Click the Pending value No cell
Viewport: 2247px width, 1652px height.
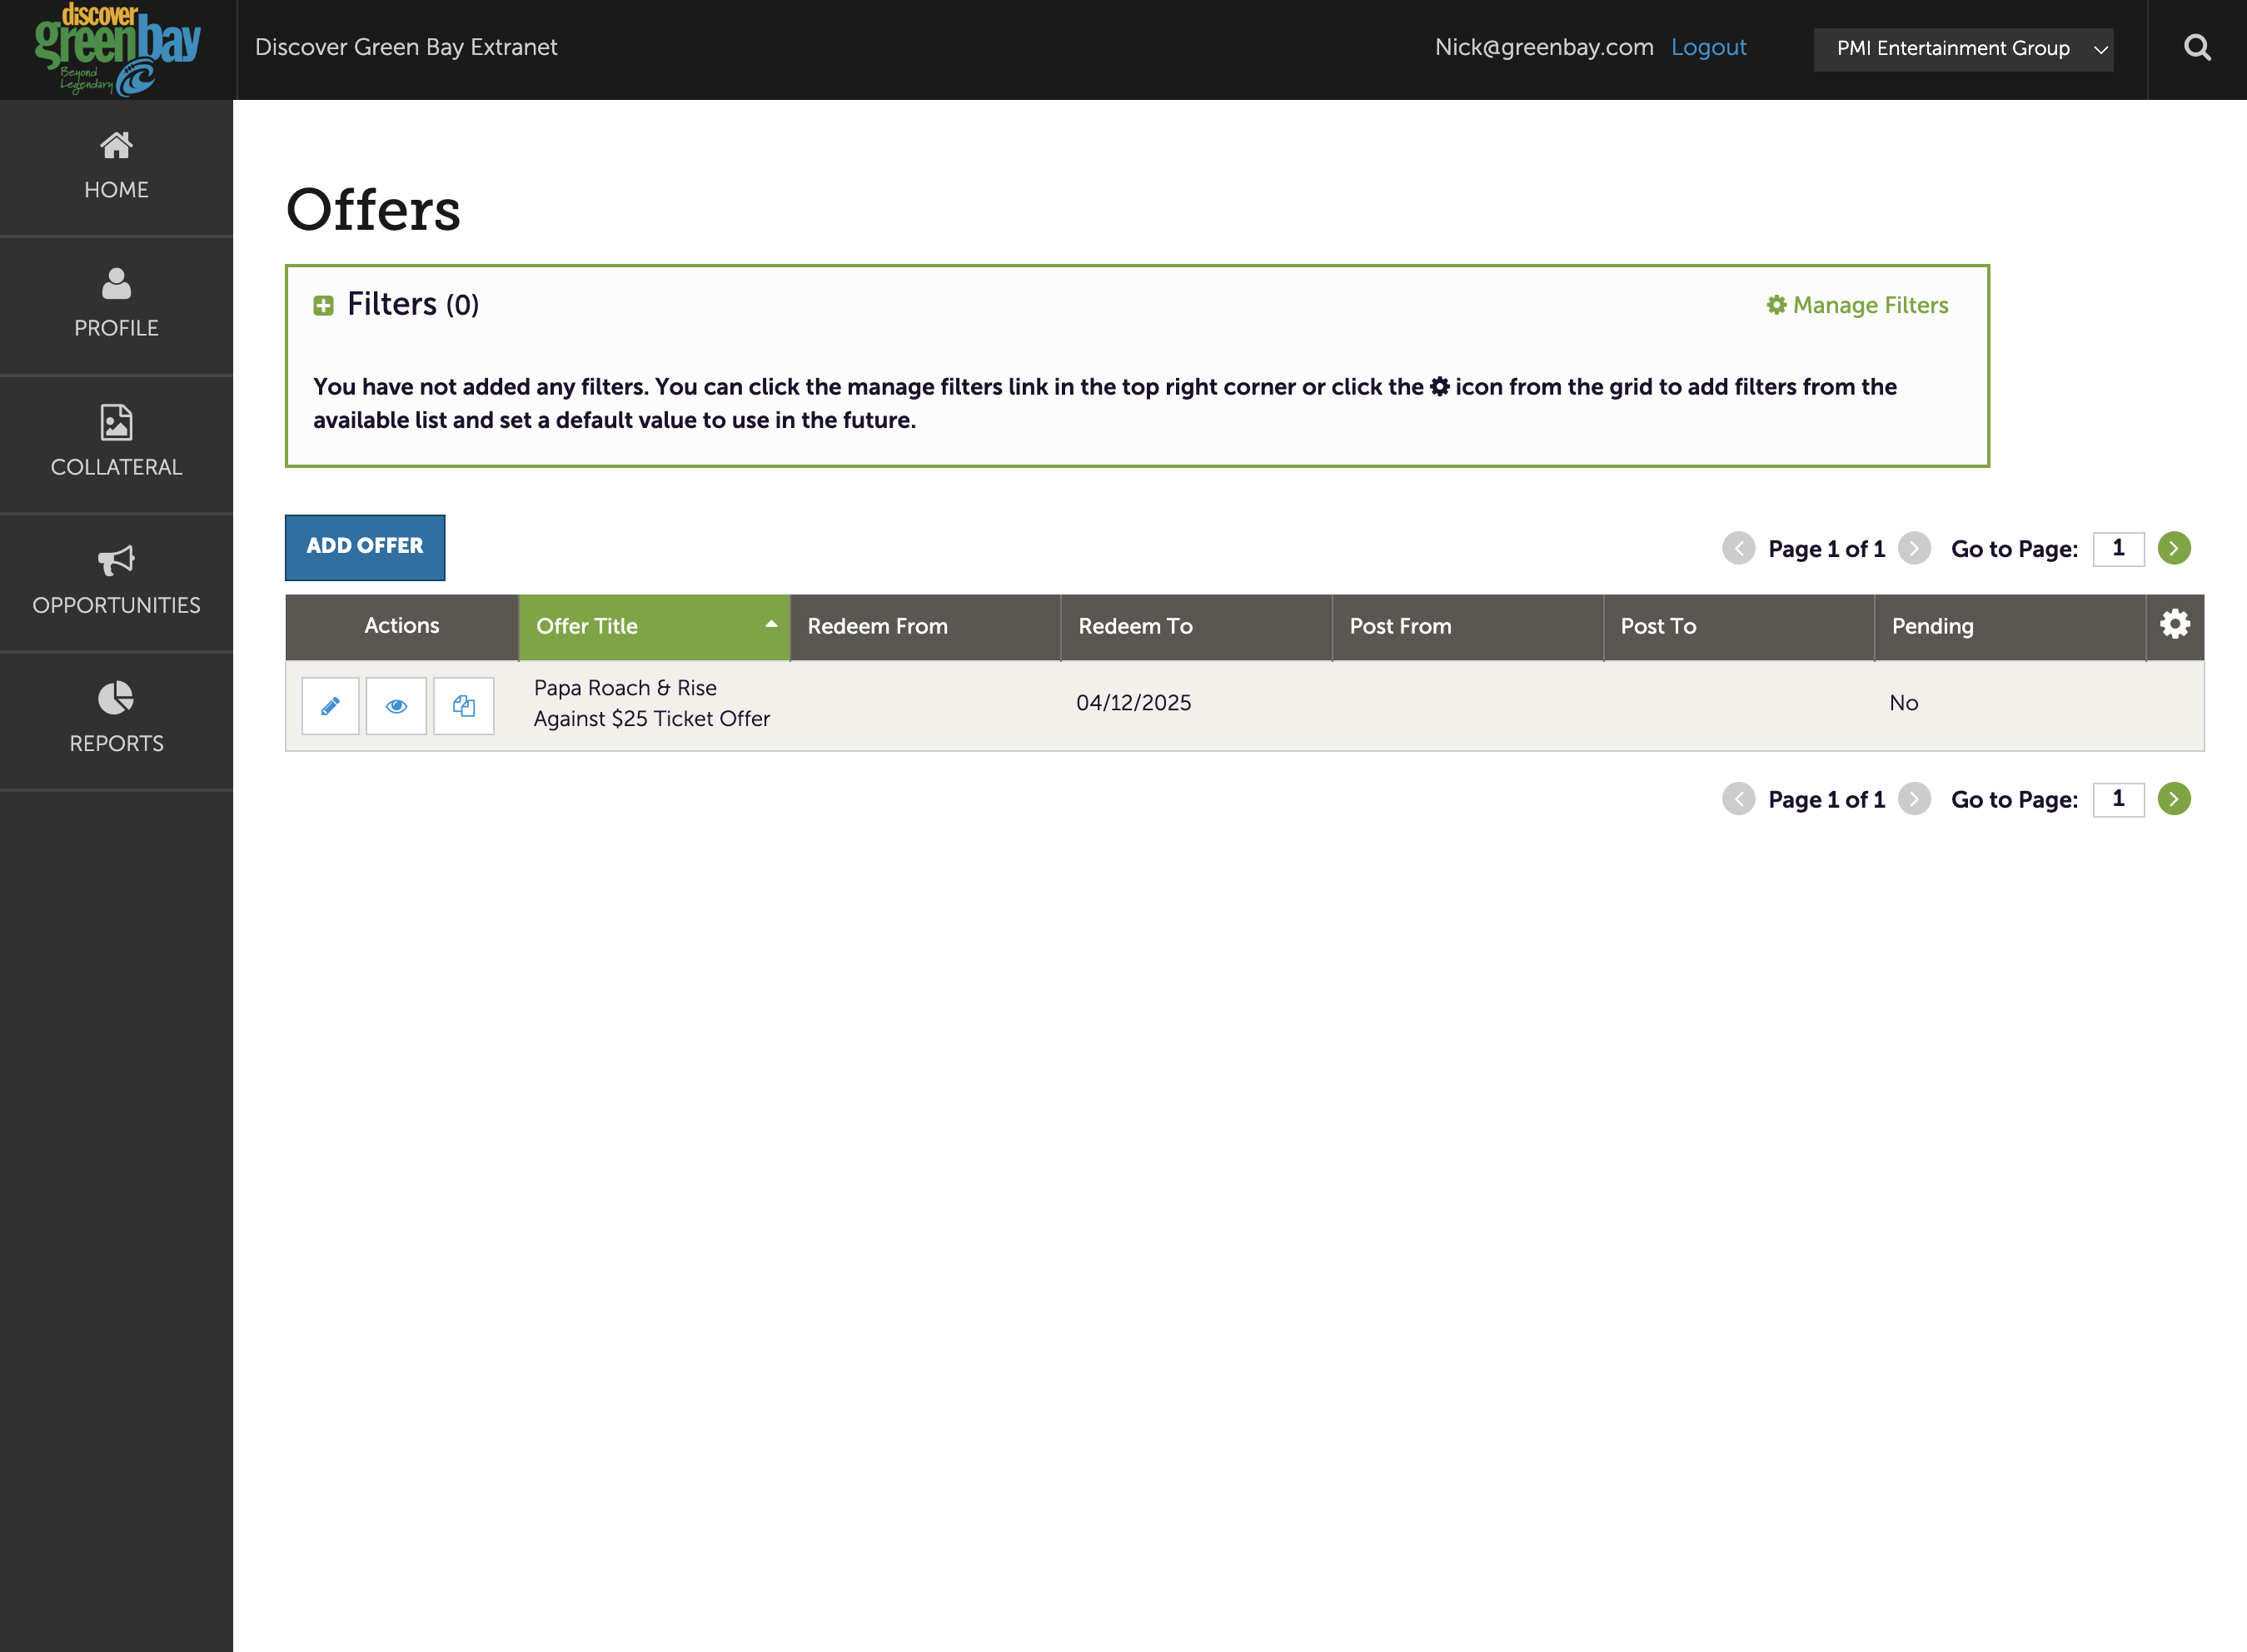(x=1903, y=703)
